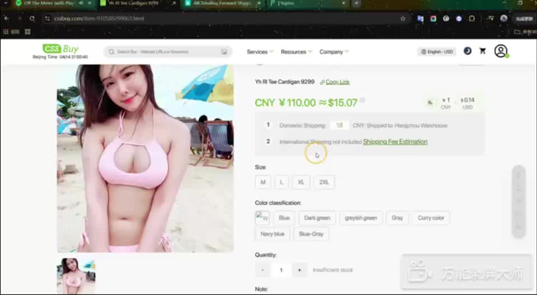Screen dimensions: 537x295
Task: Click the quantity input field
Action: point(281,270)
